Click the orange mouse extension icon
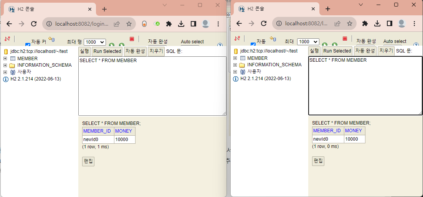 point(144,24)
